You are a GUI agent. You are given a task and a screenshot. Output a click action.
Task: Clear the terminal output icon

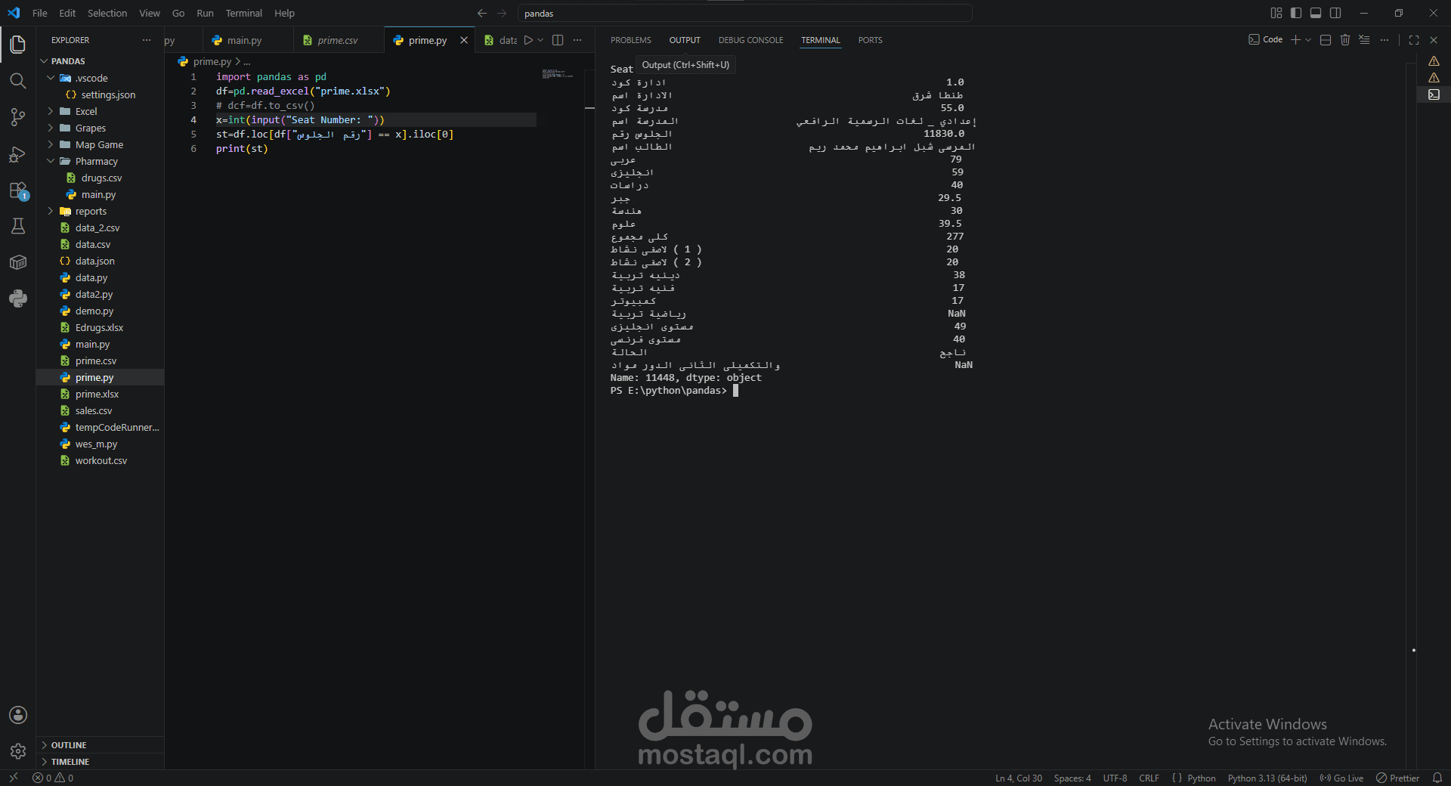[x=1365, y=40]
